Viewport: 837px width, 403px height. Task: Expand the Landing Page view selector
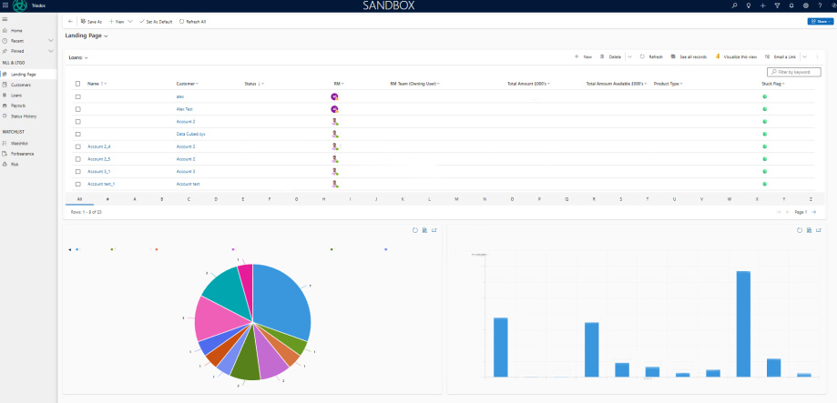107,36
